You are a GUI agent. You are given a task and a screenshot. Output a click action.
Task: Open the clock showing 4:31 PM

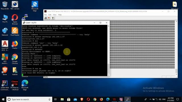[x=171, y=99]
